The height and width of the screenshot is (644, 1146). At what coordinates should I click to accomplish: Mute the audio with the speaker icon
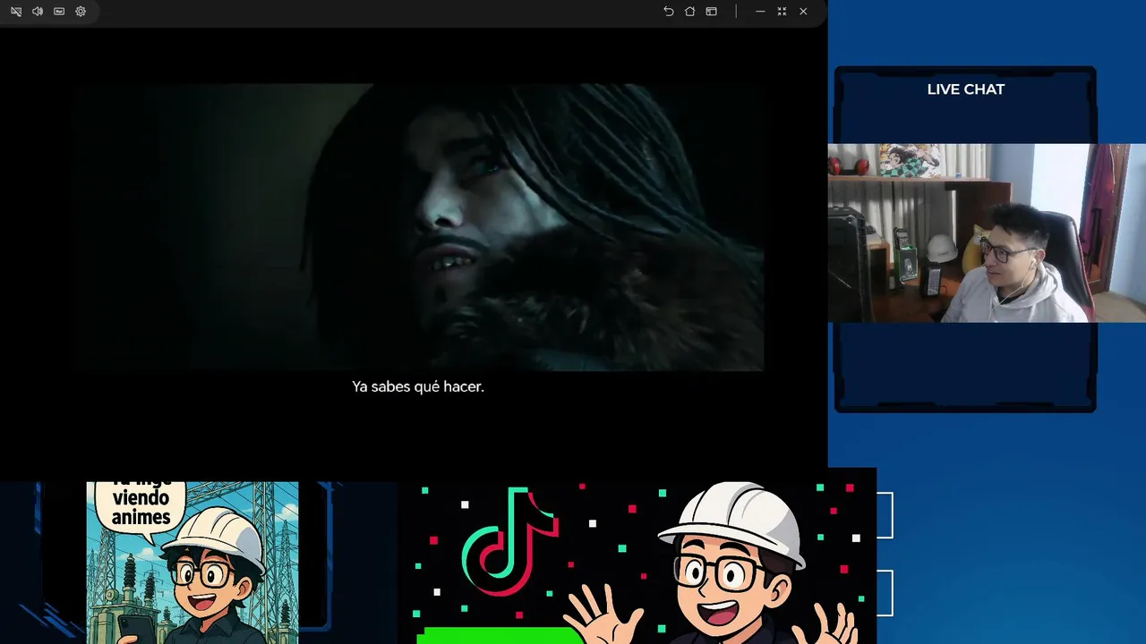38,12
